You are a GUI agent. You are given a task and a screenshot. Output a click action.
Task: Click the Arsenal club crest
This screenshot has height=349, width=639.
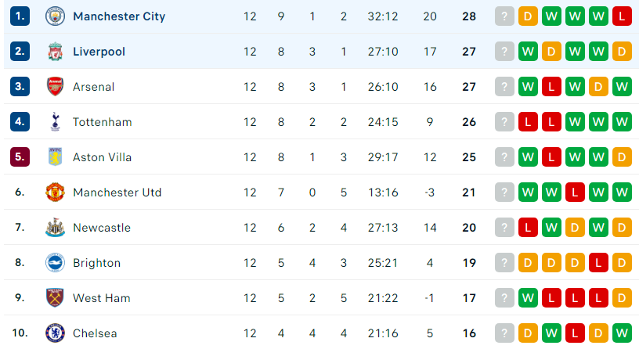55,87
